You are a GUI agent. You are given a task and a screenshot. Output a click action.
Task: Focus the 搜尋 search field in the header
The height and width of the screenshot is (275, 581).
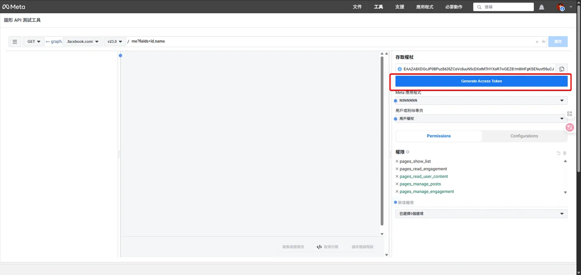(x=504, y=7)
